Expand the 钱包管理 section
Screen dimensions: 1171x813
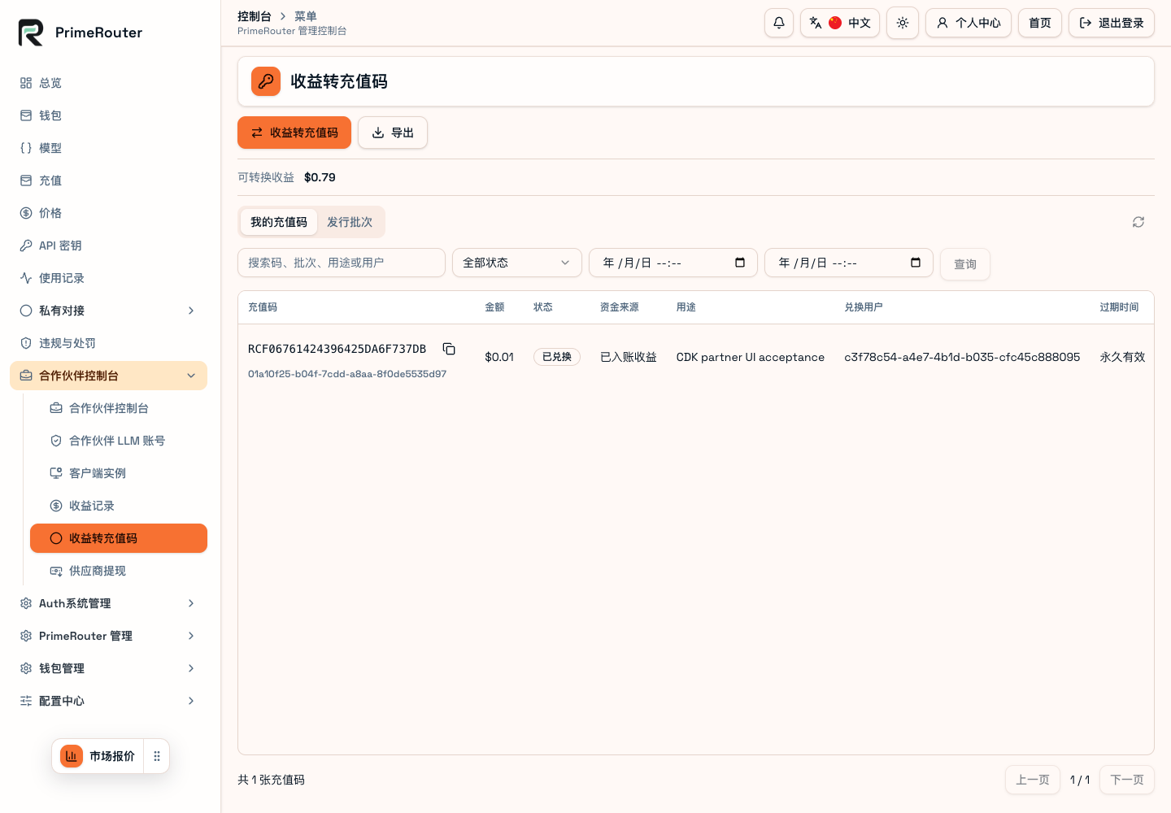coord(109,668)
